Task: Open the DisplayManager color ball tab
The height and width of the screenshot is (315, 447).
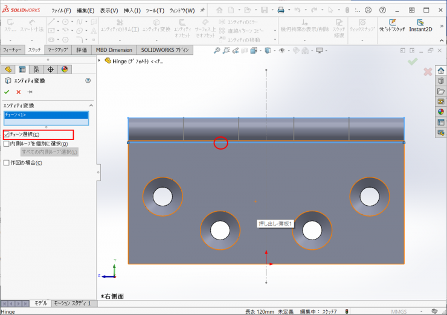Action: pos(64,69)
